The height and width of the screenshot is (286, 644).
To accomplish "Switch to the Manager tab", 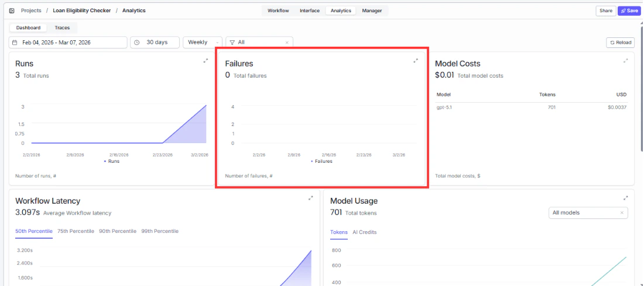I will (x=372, y=11).
